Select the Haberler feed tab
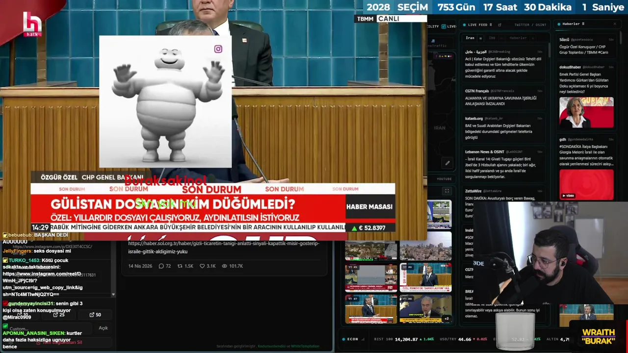Viewport: 628px width, 353px height. click(518, 38)
